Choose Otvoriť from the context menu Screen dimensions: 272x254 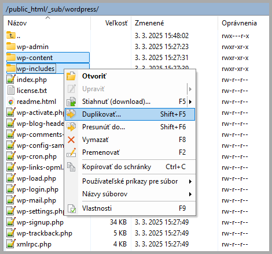pos(130,76)
